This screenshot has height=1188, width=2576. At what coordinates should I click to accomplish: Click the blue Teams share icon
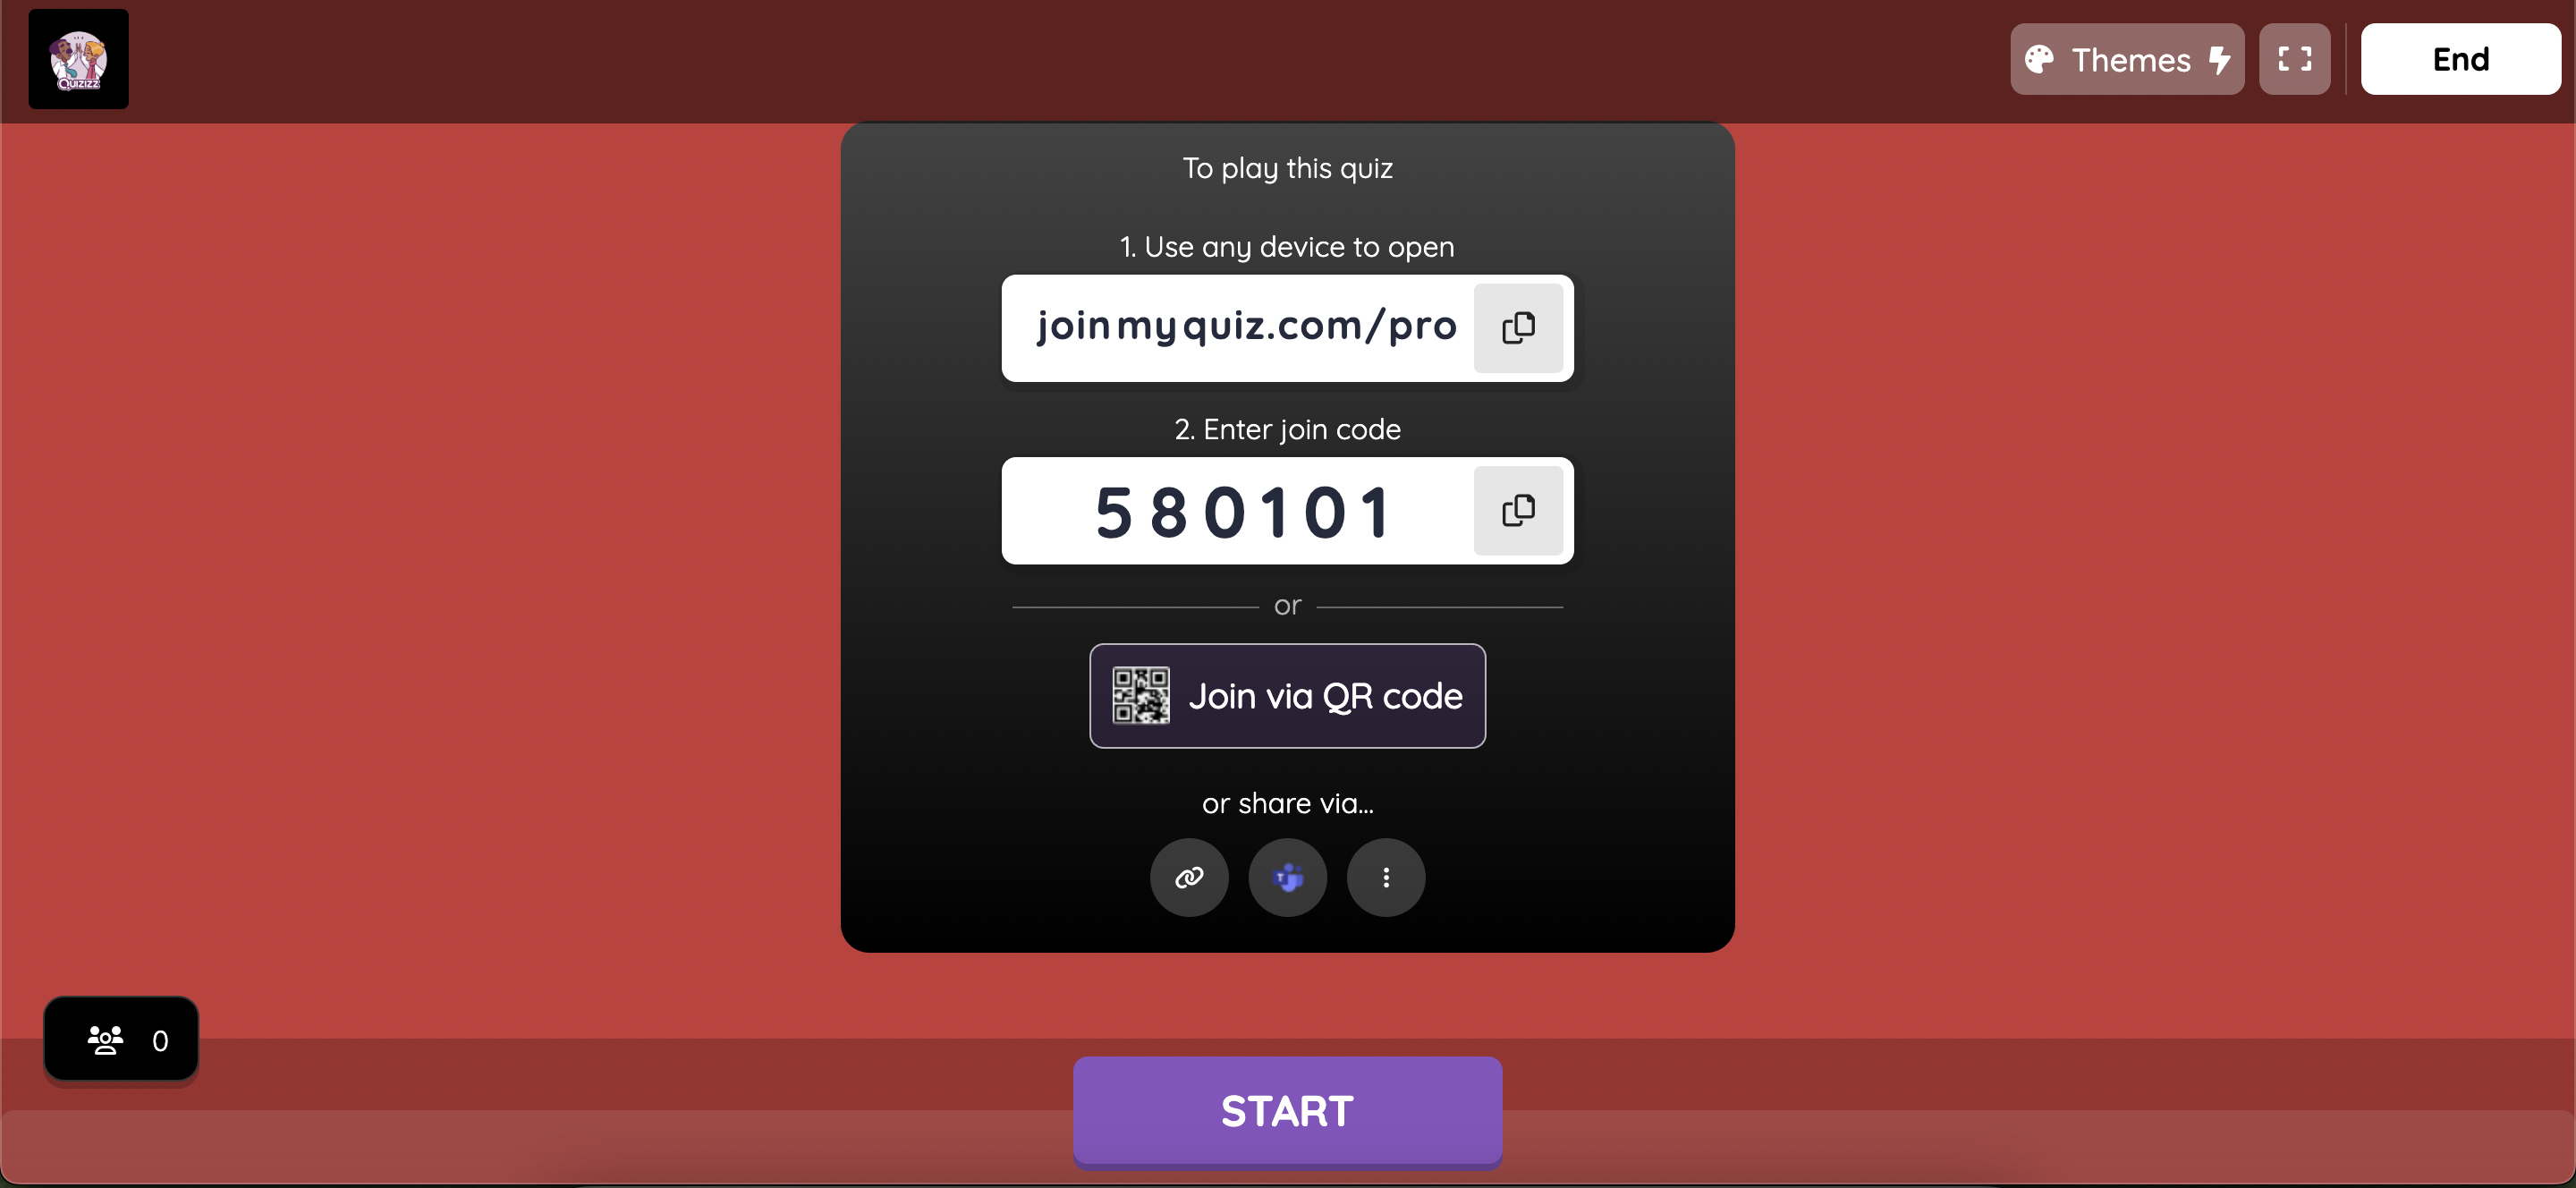click(x=1288, y=876)
